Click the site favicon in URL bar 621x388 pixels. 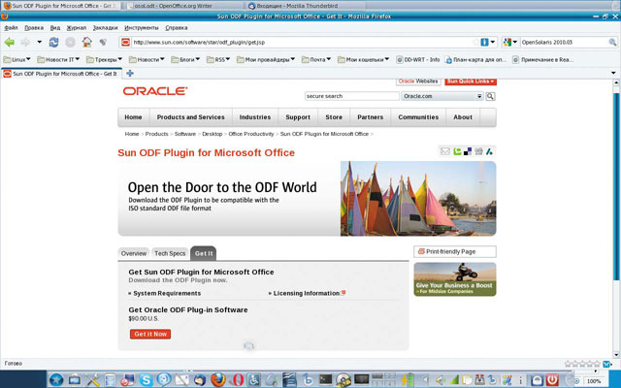(x=125, y=42)
